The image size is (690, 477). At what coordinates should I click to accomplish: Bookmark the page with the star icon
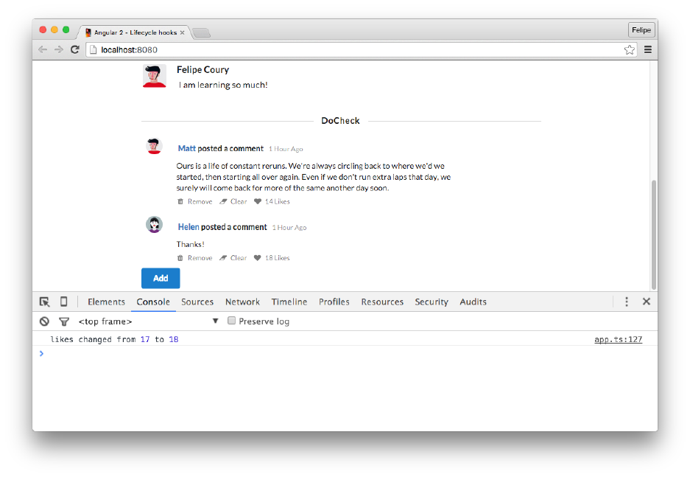(x=629, y=49)
